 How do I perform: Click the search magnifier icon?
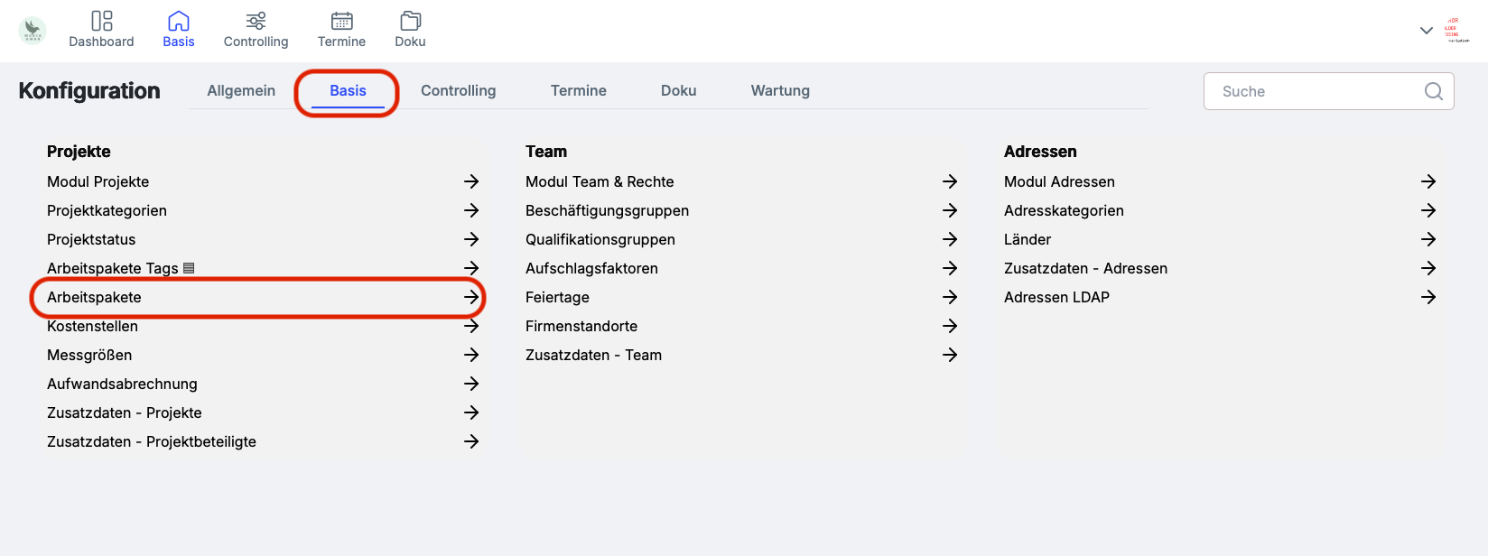[1433, 91]
